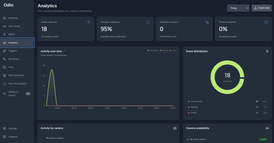Screen dimensions: 274x143
Task: Click the 95% Detection confidence value
Action: [x=106, y=29]
